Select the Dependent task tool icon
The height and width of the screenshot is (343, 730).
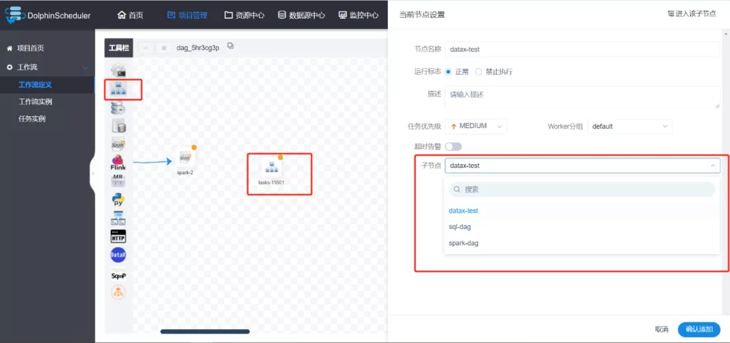(x=118, y=218)
